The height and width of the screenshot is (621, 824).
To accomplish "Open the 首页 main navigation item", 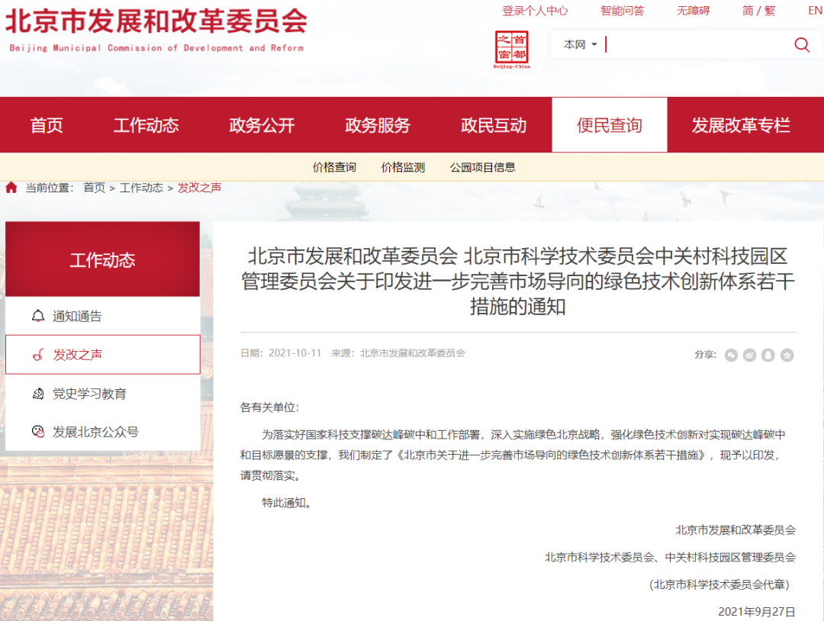I will (47, 125).
